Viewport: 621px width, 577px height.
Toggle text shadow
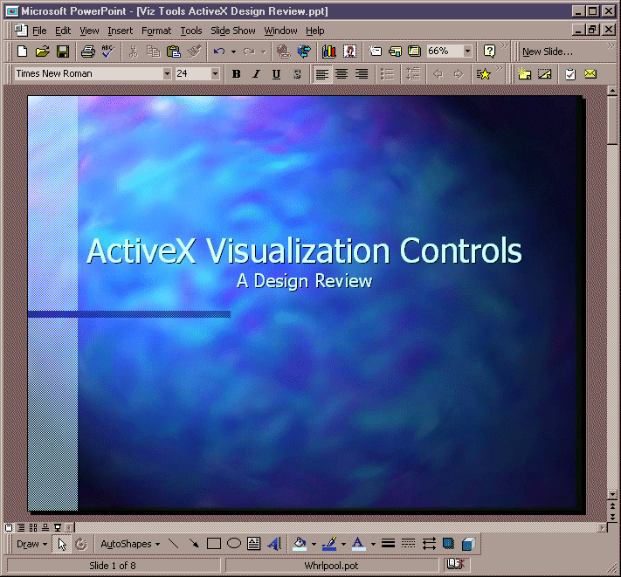(297, 73)
